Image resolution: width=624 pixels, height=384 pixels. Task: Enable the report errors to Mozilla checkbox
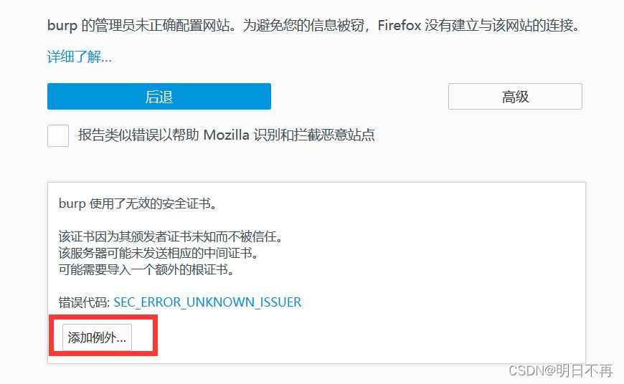click(x=58, y=135)
